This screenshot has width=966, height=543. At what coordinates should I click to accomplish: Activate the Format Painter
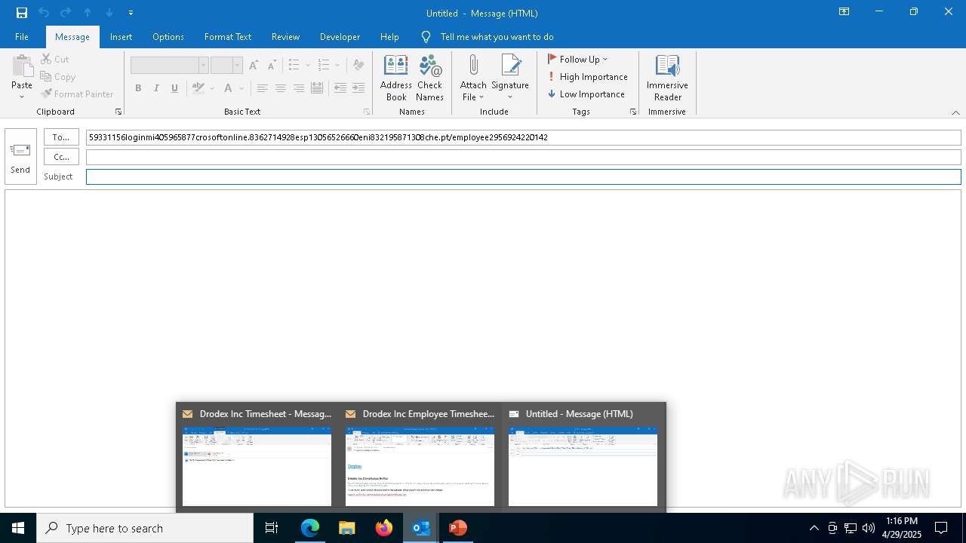pos(77,94)
